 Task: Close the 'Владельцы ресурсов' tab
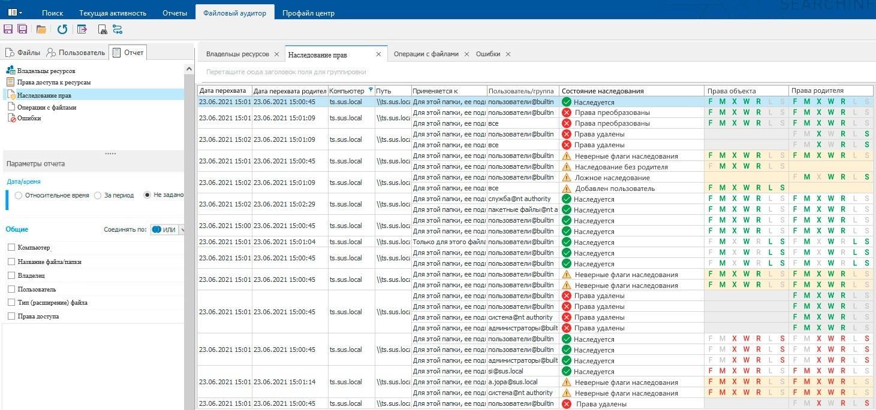(276, 54)
